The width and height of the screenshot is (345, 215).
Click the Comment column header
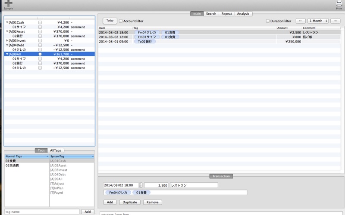(x=321, y=28)
